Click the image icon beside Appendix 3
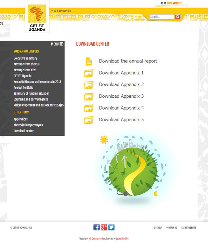The image size is (208, 244). tap(89, 96)
